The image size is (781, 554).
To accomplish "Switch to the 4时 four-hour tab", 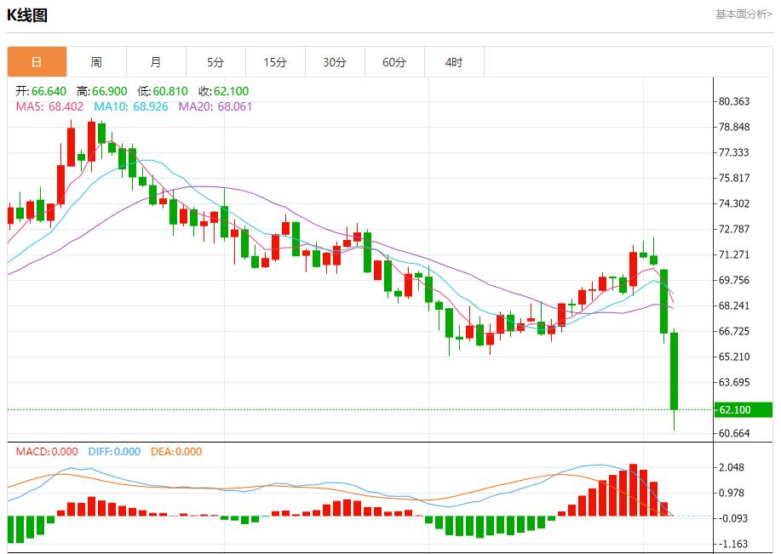I will tap(454, 62).
